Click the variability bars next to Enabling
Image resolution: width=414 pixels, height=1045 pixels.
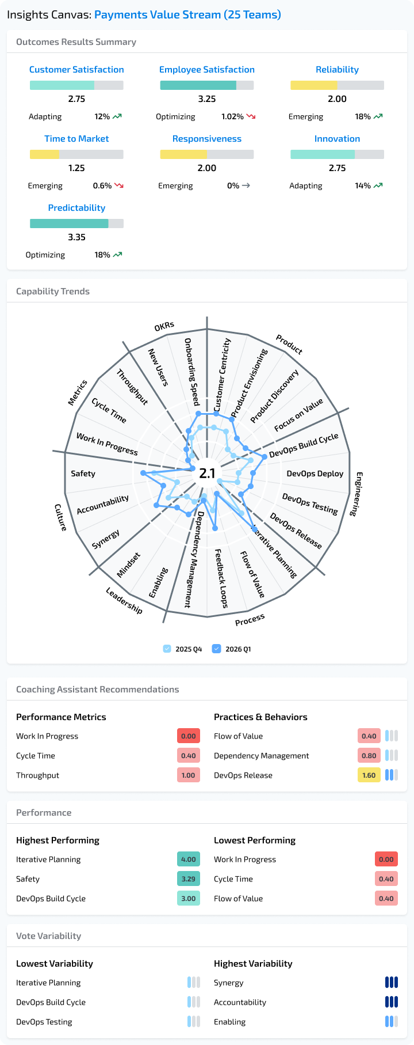392,1021
